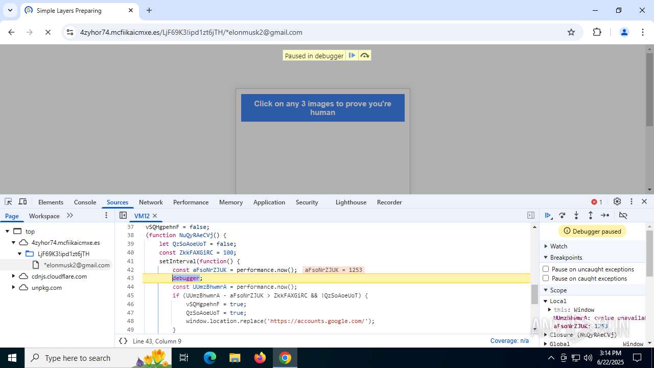Click the error count indicator
Image resolution: width=654 pixels, height=368 pixels.
pyautogui.click(x=597, y=202)
